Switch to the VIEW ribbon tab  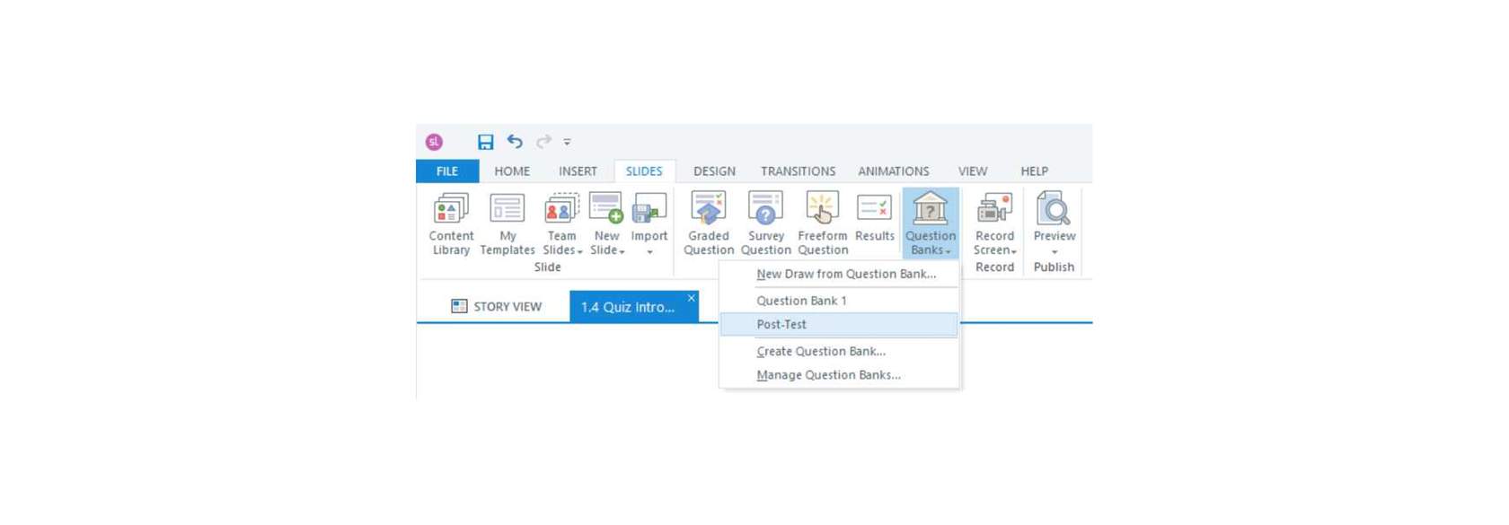point(972,171)
